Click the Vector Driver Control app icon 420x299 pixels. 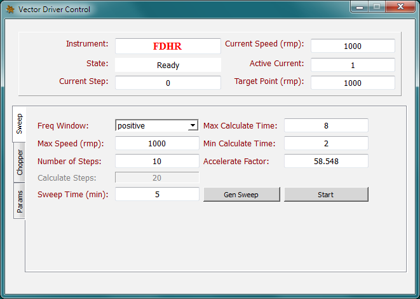tap(10, 10)
